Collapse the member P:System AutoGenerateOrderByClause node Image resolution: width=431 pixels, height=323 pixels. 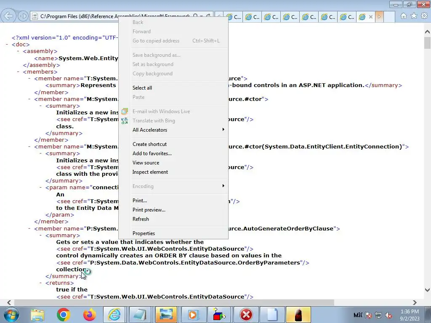tap(29, 228)
